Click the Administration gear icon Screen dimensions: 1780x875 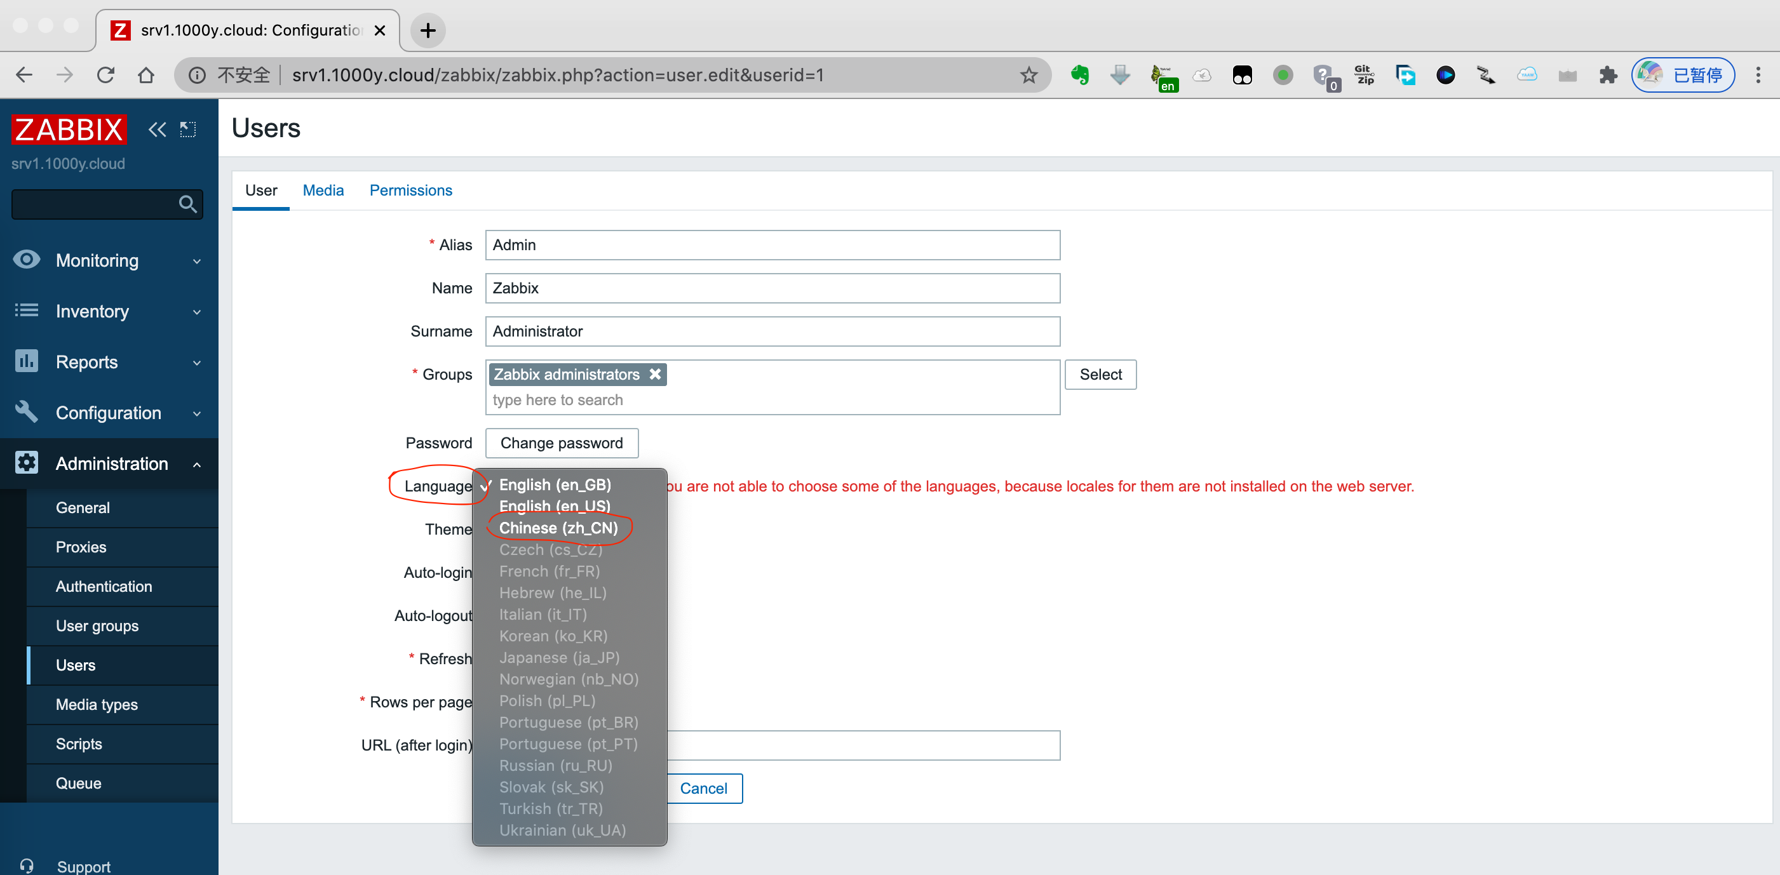click(x=26, y=462)
